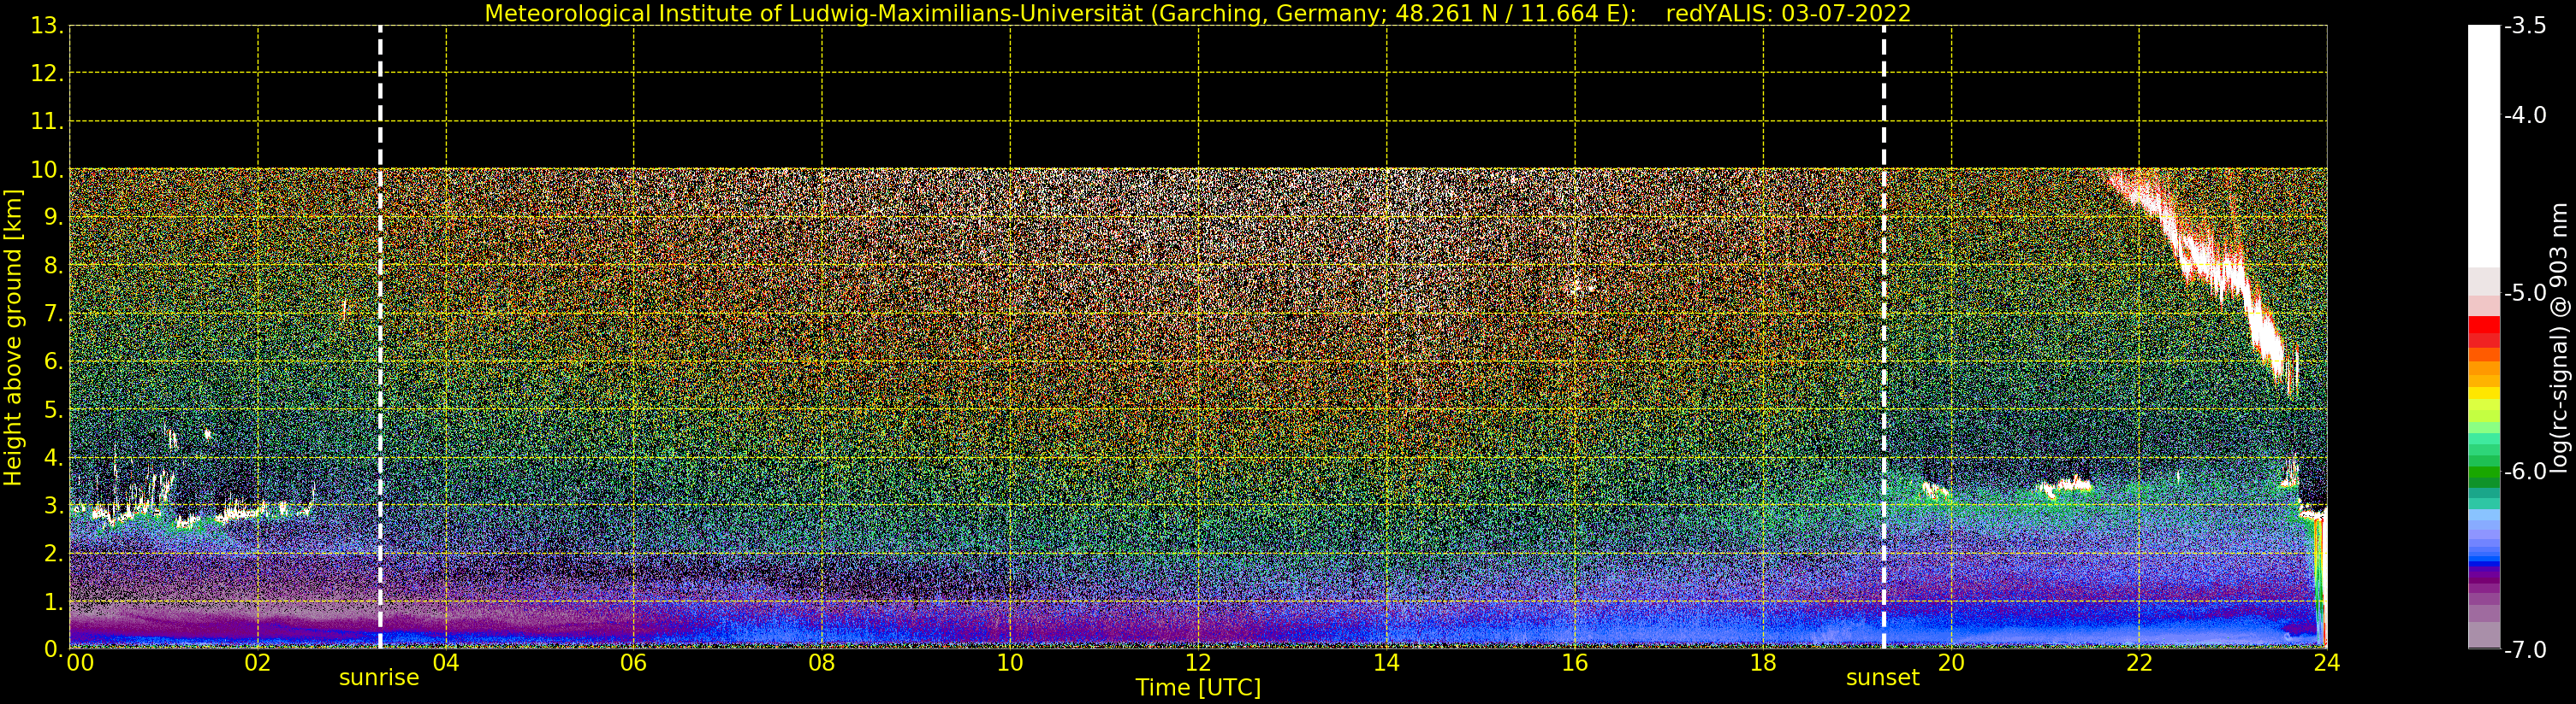This screenshot has height=704, width=2576.
Task: Click the plot title mentioning redYALIS: 03-07-2022
Action: [x=1197, y=13]
